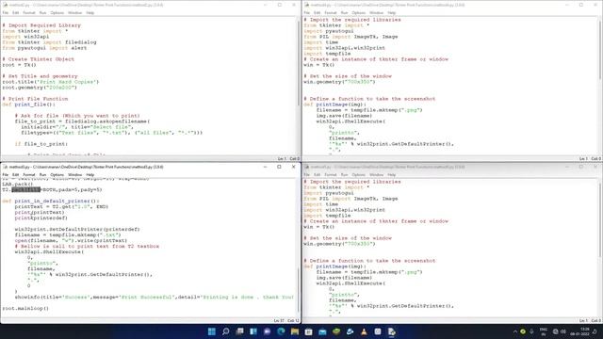Open Window menu in bottom-left method3.py window

click(x=74, y=174)
